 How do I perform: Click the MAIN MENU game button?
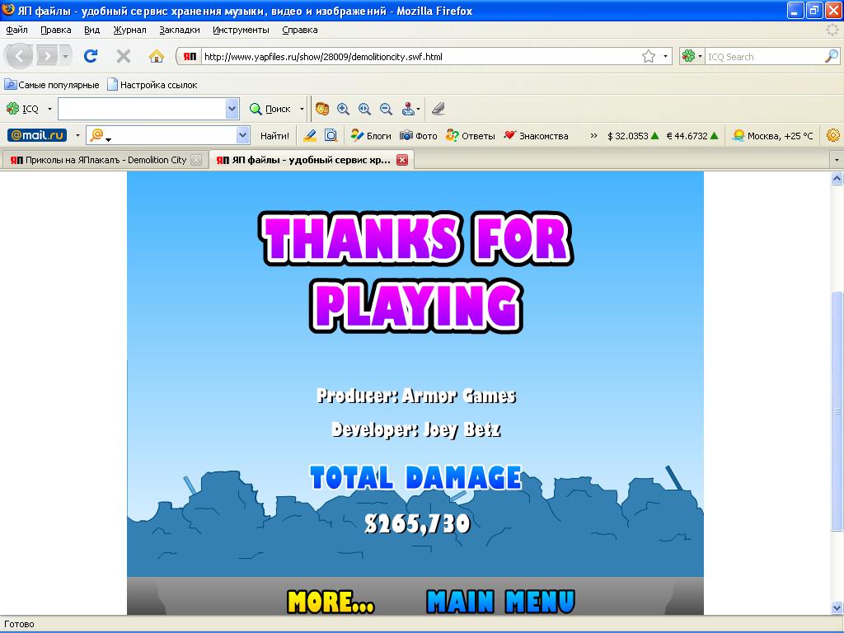(500, 602)
